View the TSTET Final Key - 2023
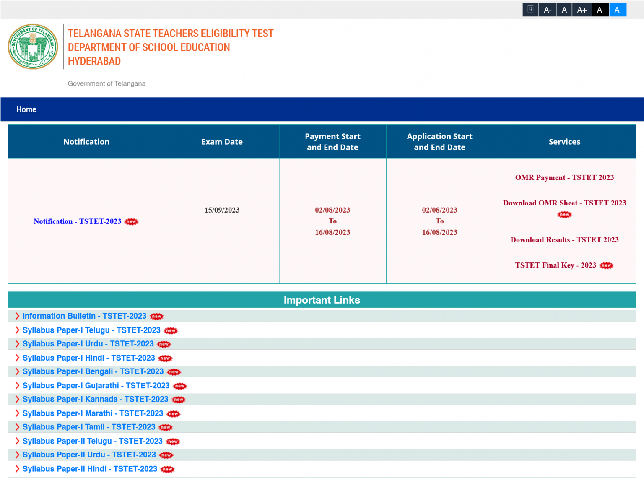Image resolution: width=644 pixels, height=478 pixels. coord(555,265)
